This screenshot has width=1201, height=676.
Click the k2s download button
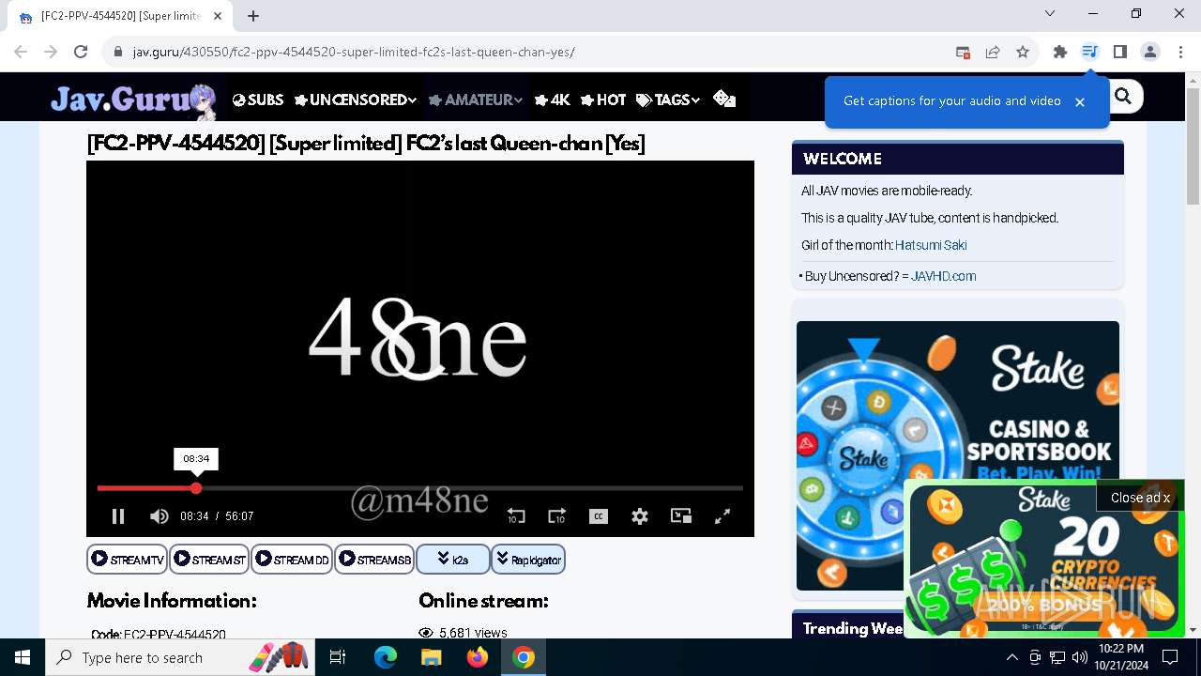point(453,560)
